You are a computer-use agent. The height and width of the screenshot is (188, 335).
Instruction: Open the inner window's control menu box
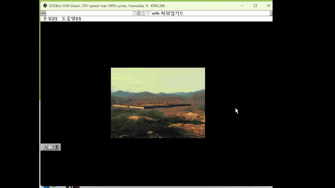pos(43,13)
